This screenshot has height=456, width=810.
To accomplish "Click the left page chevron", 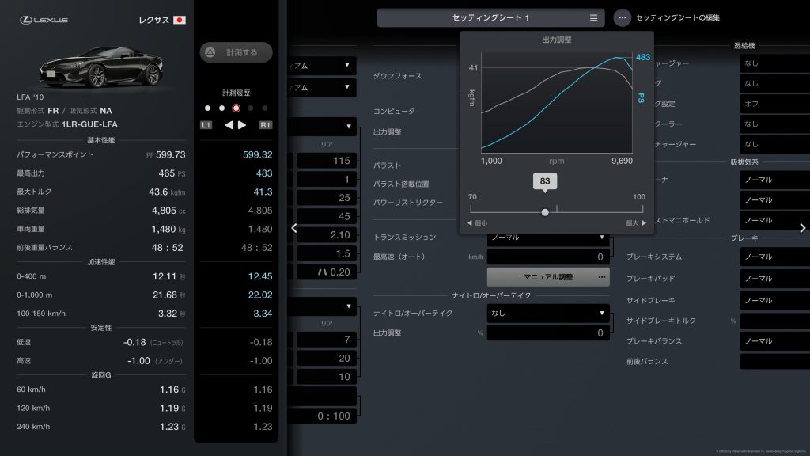I will 294,228.
